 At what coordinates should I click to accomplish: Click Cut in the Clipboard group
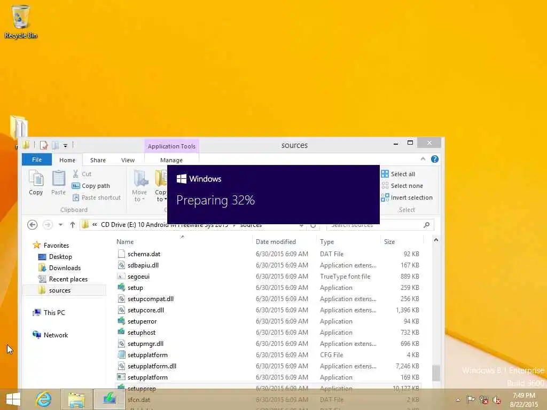82,174
